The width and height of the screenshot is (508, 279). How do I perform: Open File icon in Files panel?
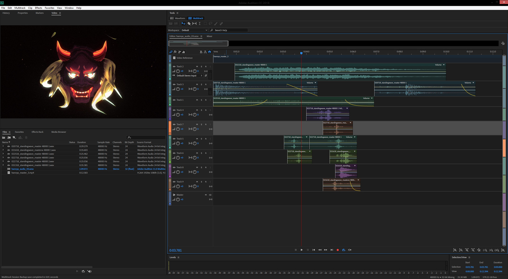4,137
